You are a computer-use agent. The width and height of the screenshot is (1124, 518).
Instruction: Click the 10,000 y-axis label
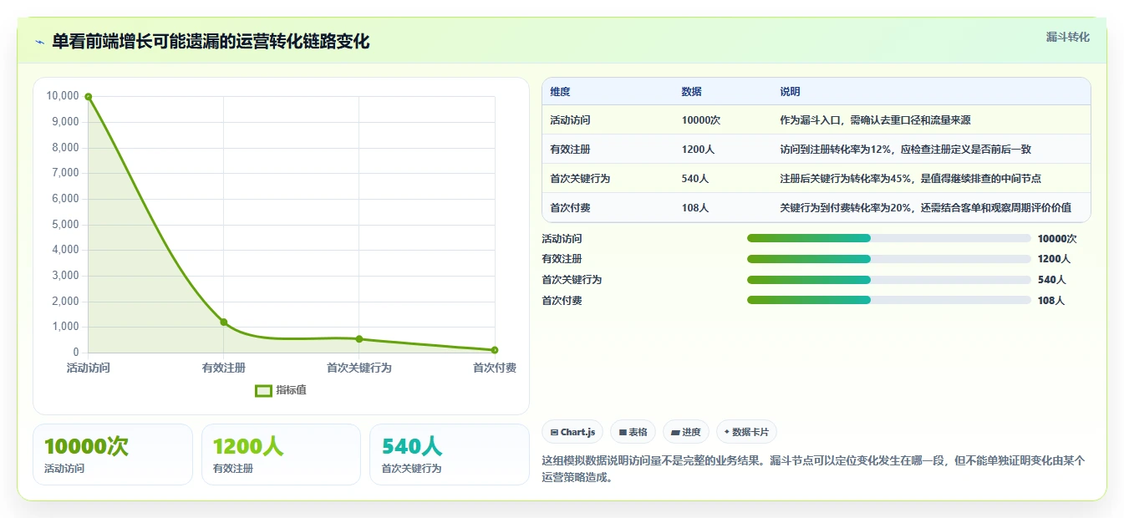point(63,96)
